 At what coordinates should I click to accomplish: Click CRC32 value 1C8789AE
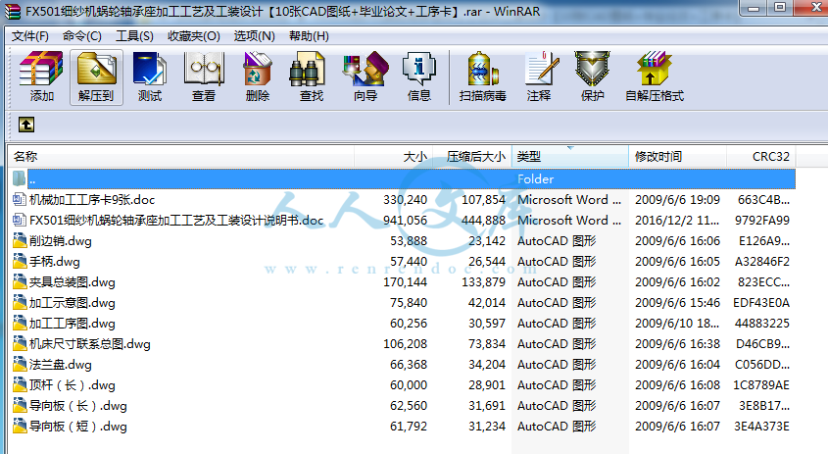[761, 385]
